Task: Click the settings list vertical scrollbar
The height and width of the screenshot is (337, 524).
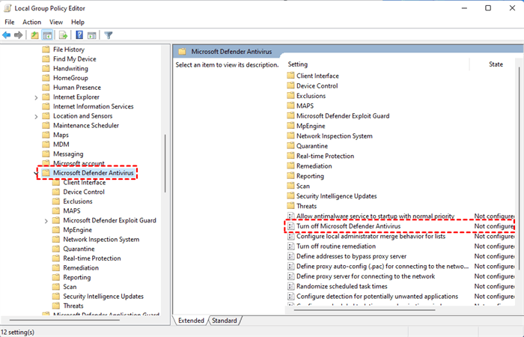Action: click(519, 168)
